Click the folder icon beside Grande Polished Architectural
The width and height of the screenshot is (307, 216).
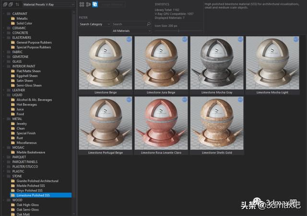pyautogui.click(x=13, y=181)
